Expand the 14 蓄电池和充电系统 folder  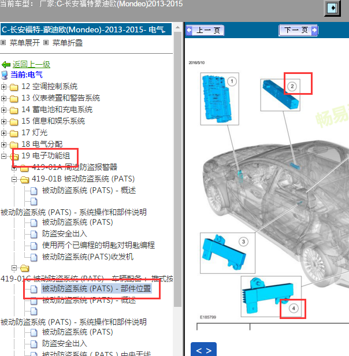(x=3, y=110)
